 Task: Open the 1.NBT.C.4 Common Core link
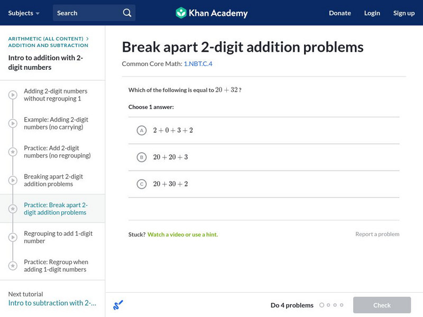(x=198, y=64)
